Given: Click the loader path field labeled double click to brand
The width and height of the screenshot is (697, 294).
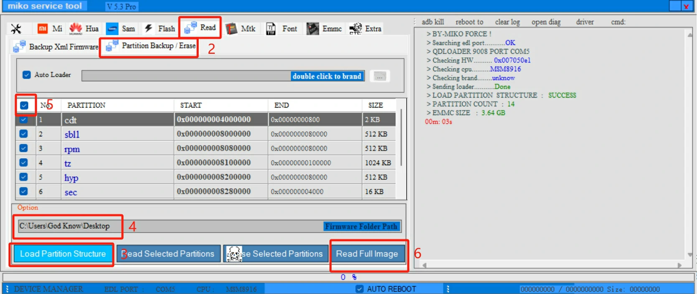Looking at the screenshot, I should (223, 76).
